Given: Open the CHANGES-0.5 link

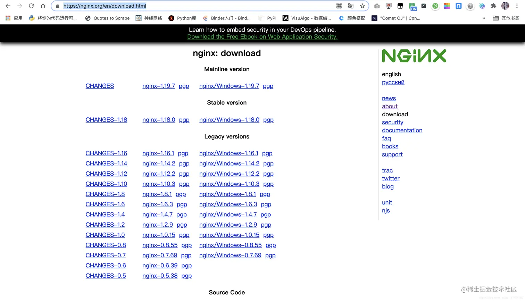Looking at the screenshot, I should (x=106, y=276).
